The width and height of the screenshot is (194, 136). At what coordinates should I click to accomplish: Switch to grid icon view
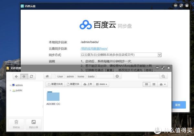point(146,84)
